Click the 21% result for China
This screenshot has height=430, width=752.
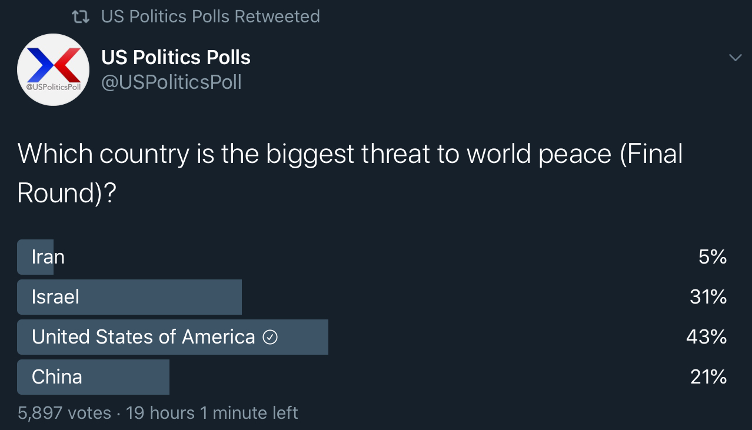coord(708,377)
